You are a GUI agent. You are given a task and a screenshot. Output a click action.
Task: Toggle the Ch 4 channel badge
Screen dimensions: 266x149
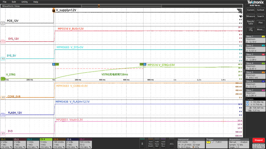46,143
